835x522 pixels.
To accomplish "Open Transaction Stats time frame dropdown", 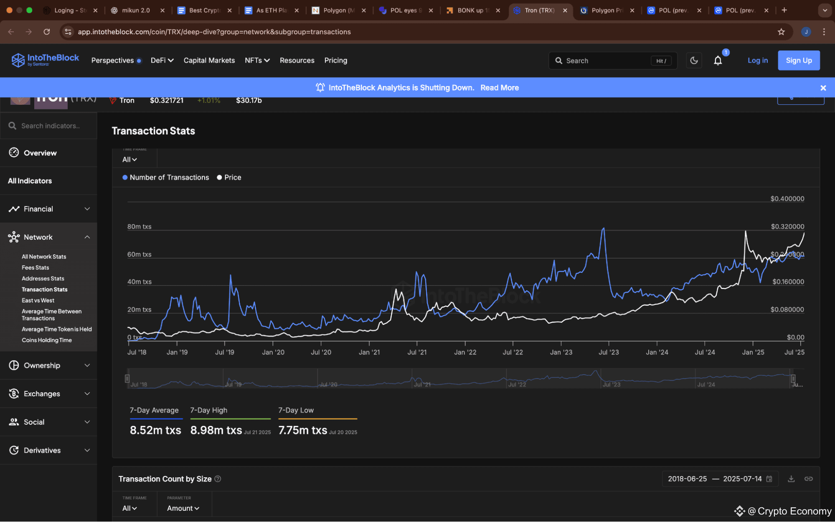I will click(x=129, y=160).
